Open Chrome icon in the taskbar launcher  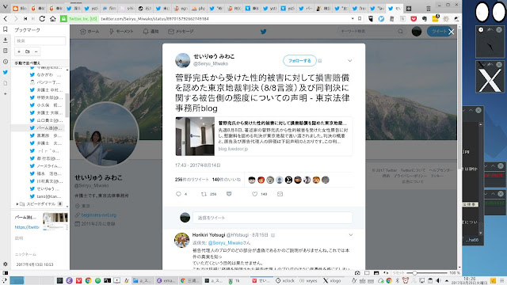click(88, 281)
